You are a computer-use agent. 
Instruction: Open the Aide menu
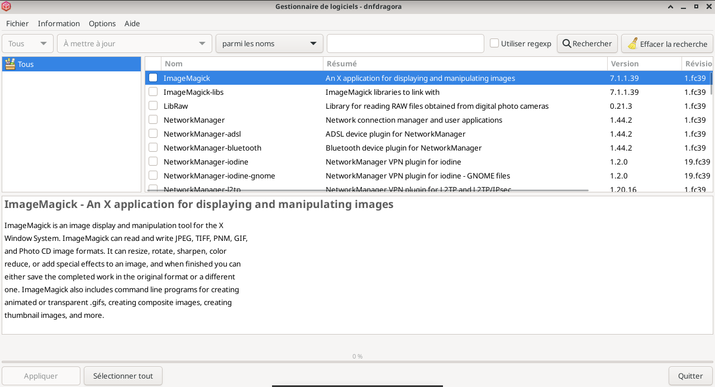[x=132, y=23]
